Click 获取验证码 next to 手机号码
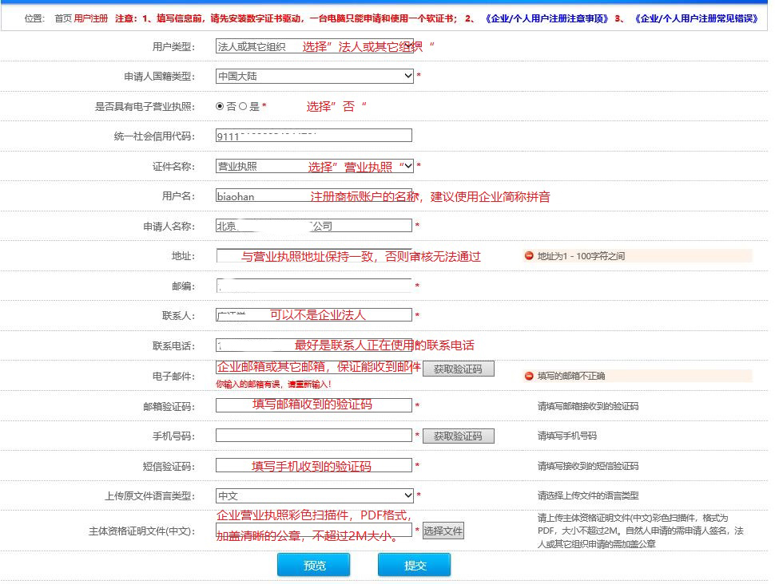Viewport: 775px width, 584px height. coord(459,436)
